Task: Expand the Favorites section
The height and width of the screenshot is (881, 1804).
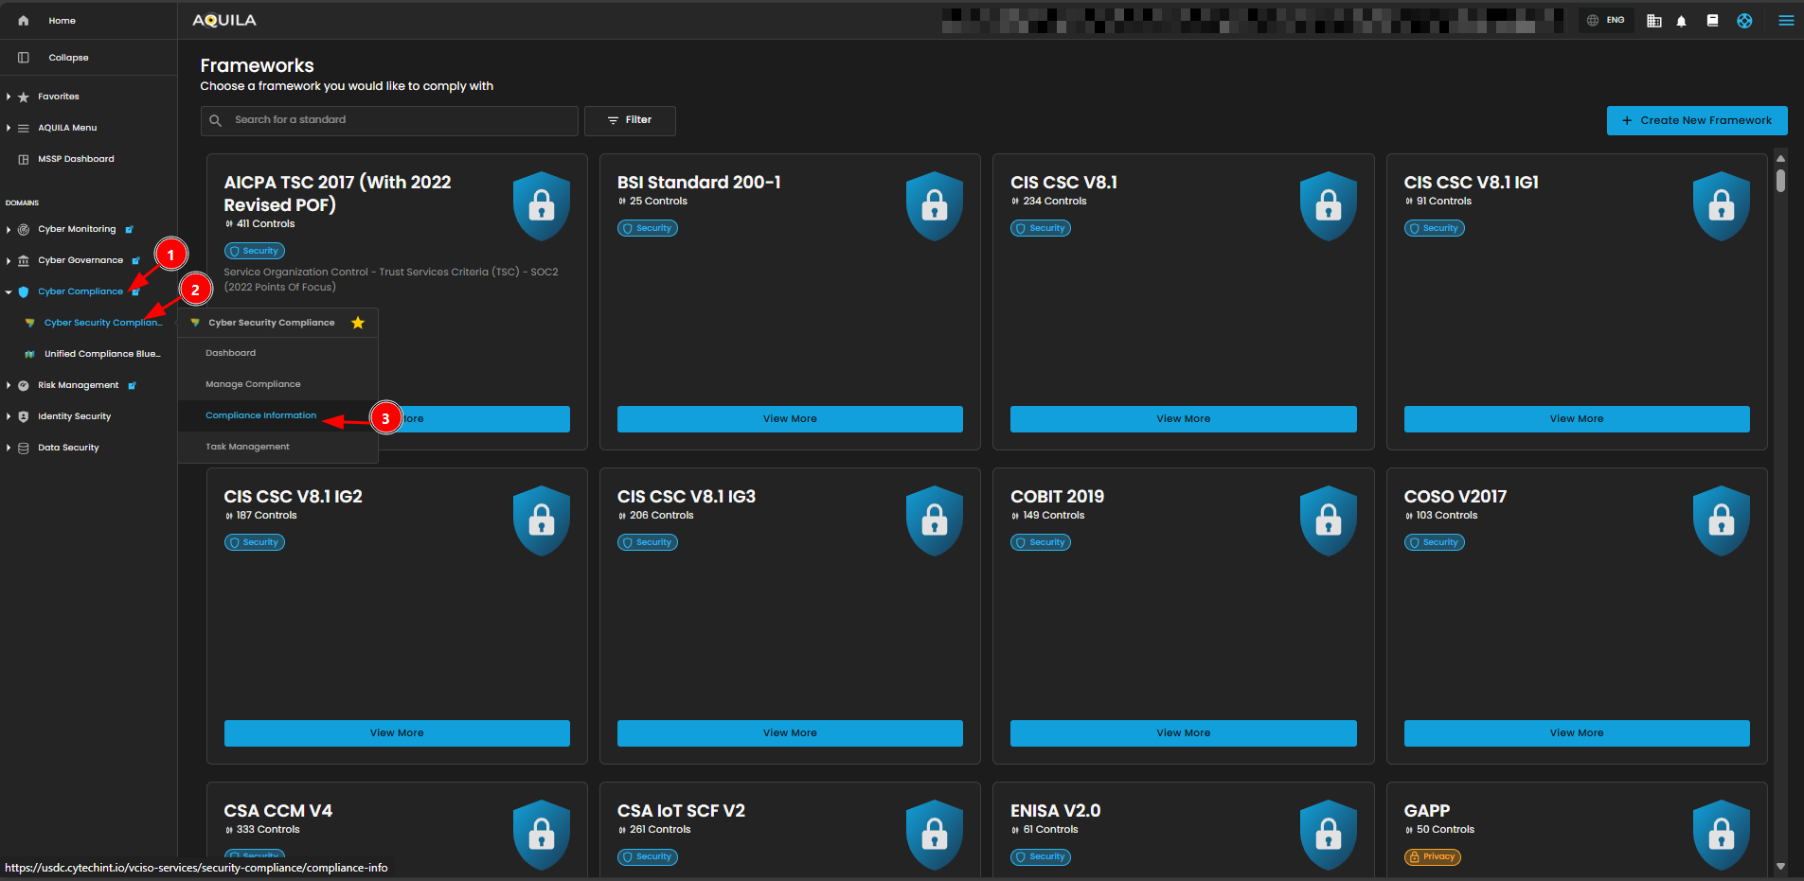Action: coord(9,97)
